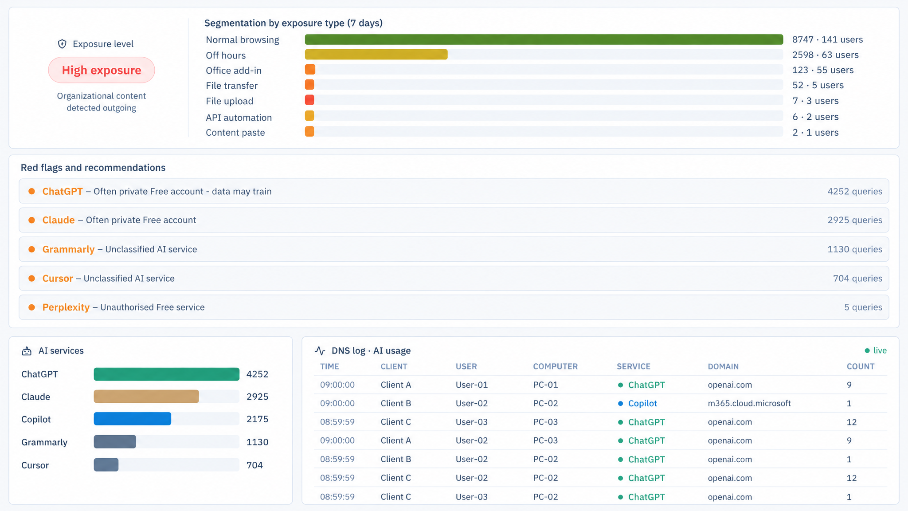Click the 2175 value beside Copilot

pyautogui.click(x=257, y=419)
